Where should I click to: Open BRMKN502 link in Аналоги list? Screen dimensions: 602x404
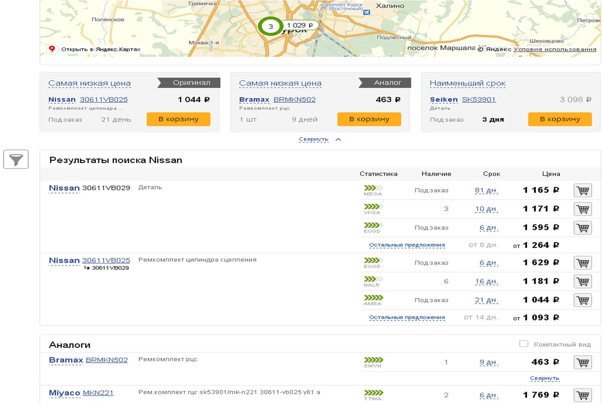click(107, 360)
